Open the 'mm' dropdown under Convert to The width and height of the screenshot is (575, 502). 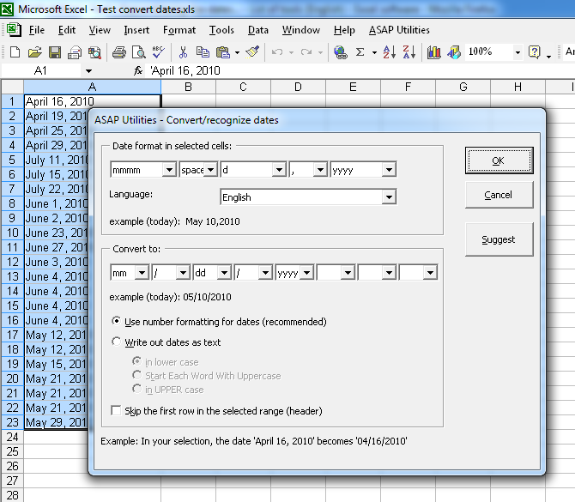pos(142,273)
